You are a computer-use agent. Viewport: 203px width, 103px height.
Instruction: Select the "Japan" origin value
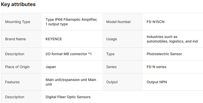click(x=51, y=67)
